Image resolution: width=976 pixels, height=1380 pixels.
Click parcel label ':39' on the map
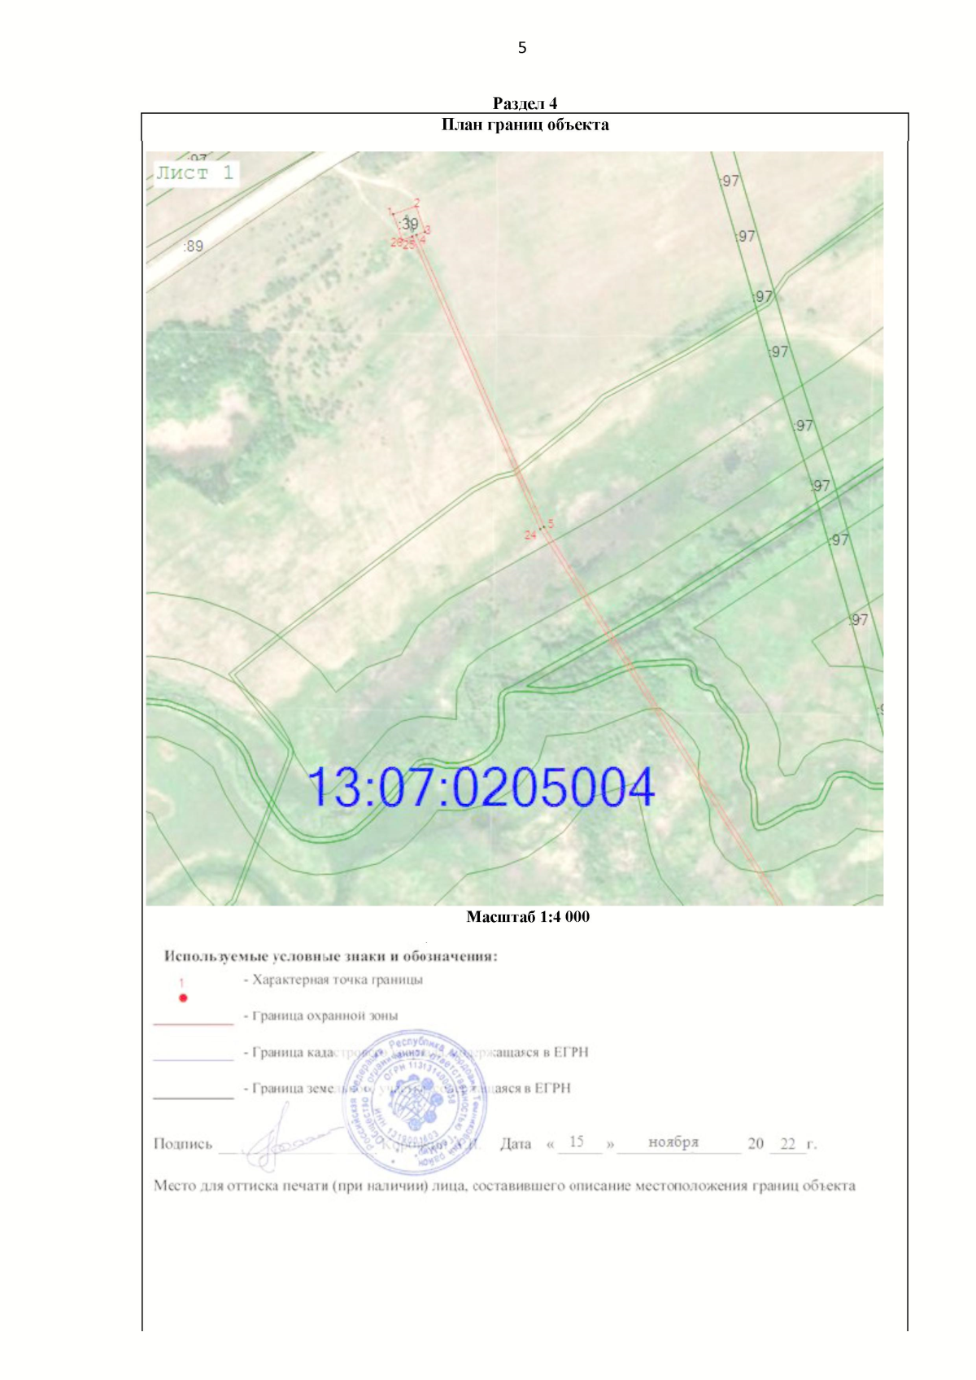pyautogui.click(x=409, y=224)
